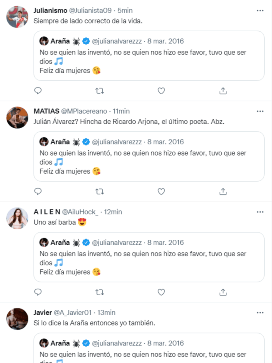Reply to MATIAS's tweet
Screen dimensions: 272x363
click(x=38, y=191)
